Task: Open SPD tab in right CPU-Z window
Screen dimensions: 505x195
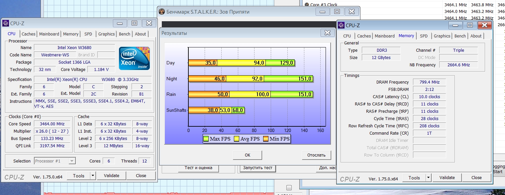Action: (424, 36)
